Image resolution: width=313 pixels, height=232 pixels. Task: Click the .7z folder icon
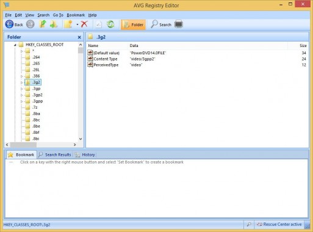[x=27, y=107]
